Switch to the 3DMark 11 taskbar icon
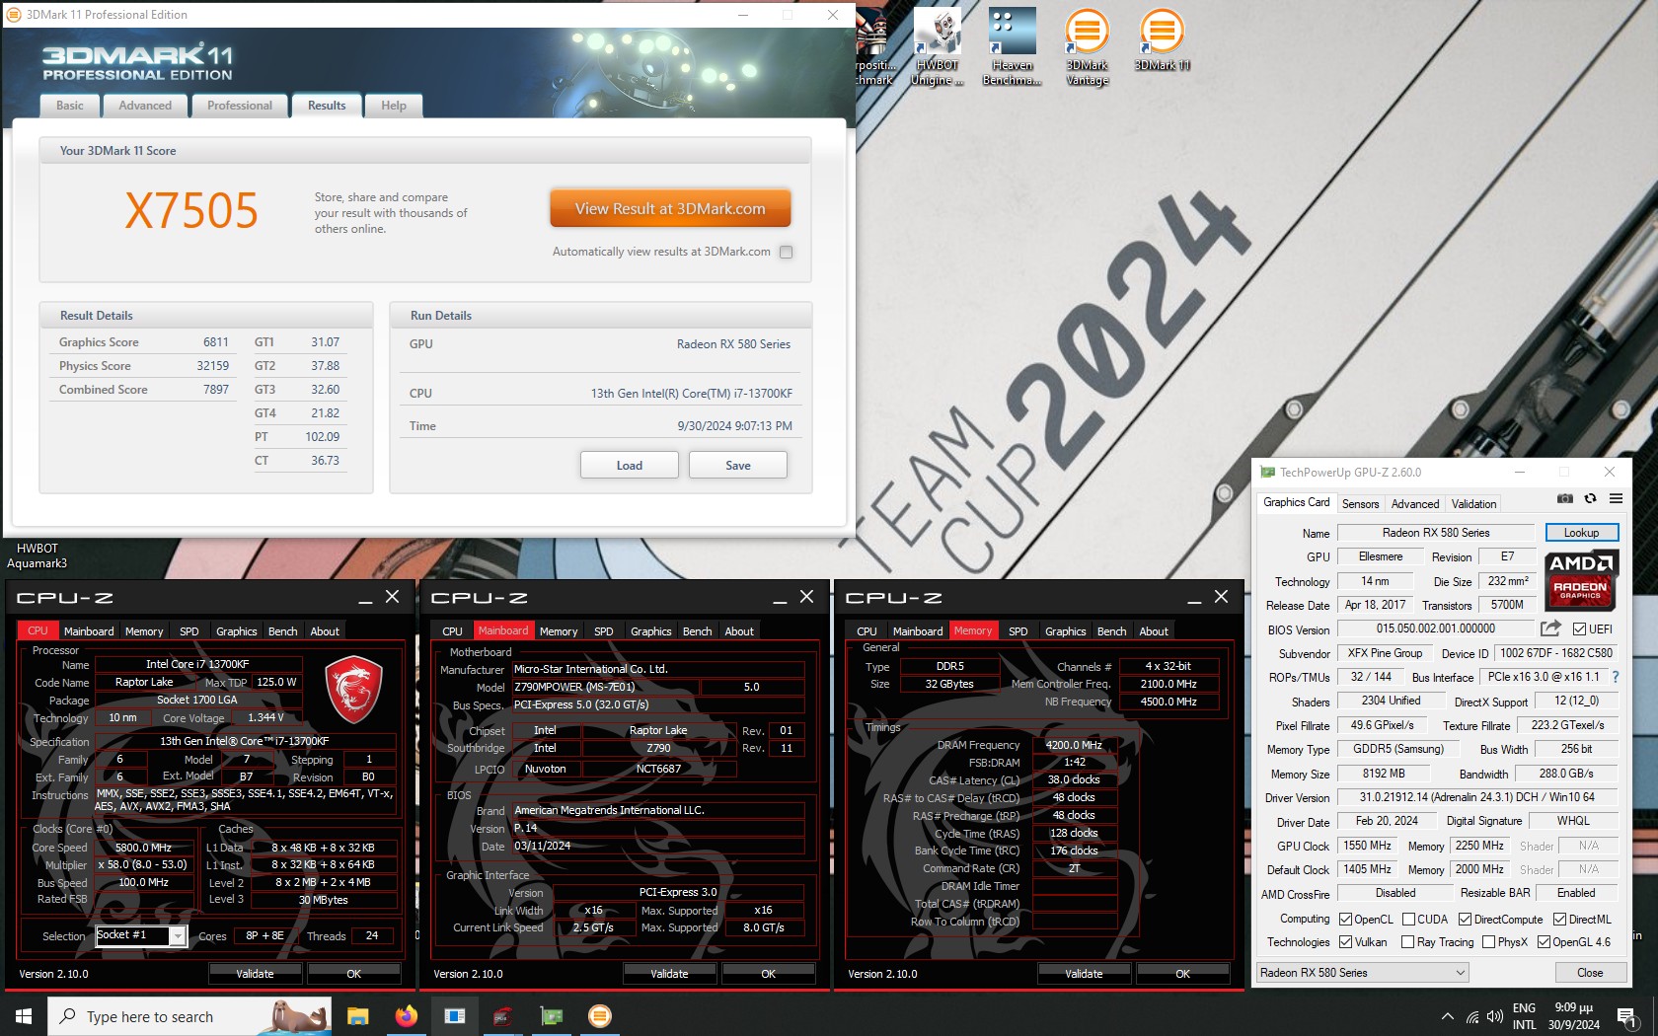Screen dimensions: 1658x1036 pos(599,1016)
